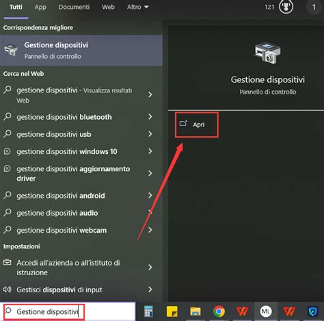The image size is (324, 321).
Task: Click the Gestione dispositivi title in the preview pane
Action: (x=268, y=79)
